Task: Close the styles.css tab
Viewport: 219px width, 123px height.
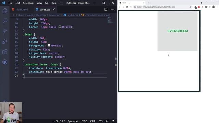Action: point(54,9)
